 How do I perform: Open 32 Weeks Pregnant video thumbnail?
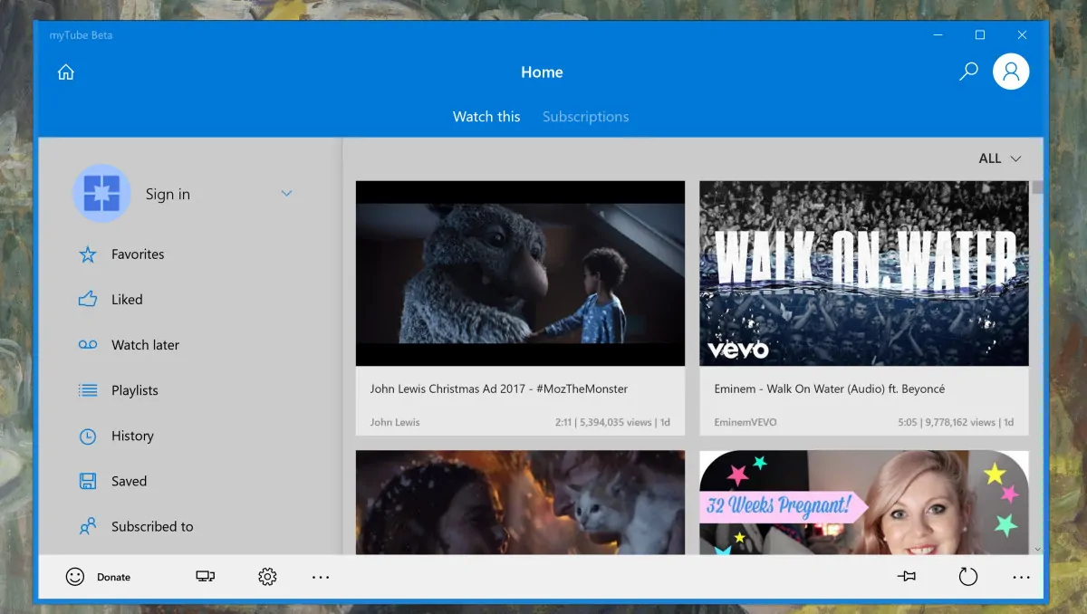click(x=864, y=503)
